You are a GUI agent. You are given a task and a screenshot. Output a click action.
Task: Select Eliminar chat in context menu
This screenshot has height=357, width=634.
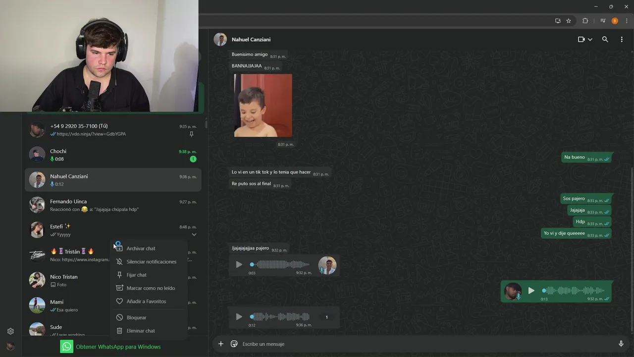pyautogui.click(x=149, y=331)
